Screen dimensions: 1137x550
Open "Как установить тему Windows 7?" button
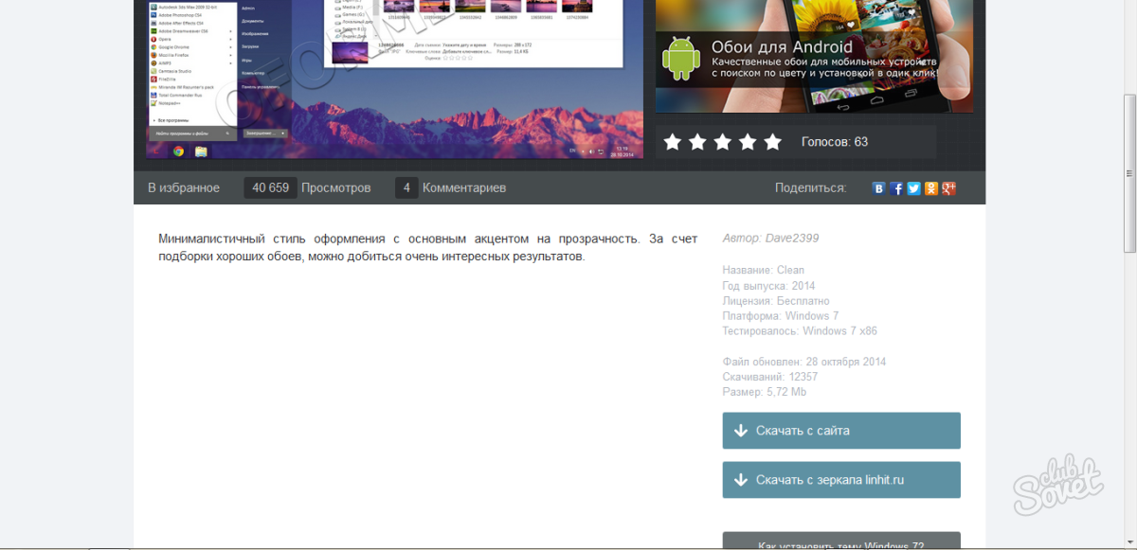[841, 543]
